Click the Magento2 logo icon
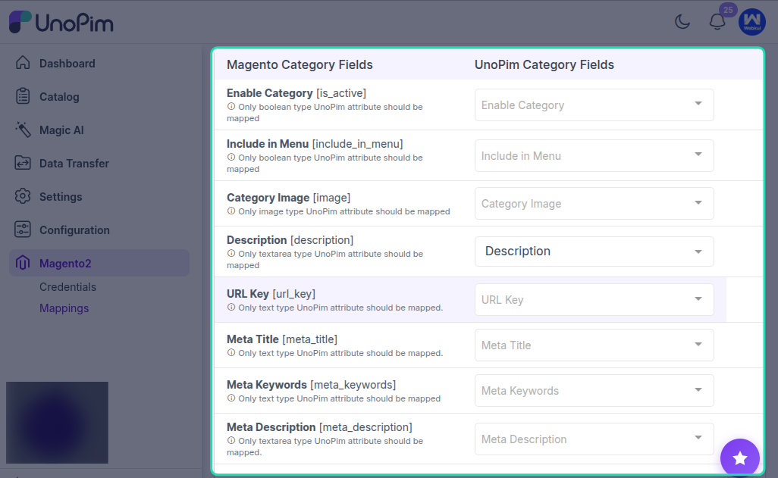The width and height of the screenshot is (778, 478). [23, 262]
